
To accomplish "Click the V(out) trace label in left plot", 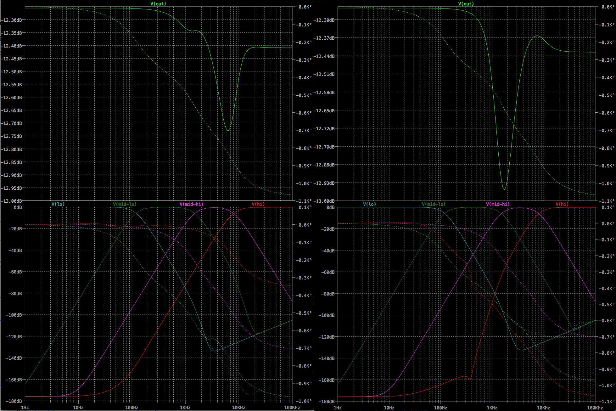I will click(x=158, y=4).
